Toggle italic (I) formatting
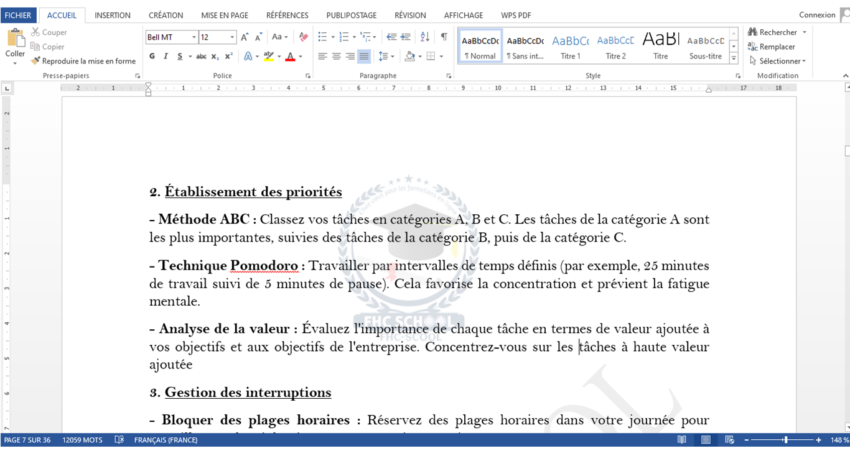 (166, 57)
